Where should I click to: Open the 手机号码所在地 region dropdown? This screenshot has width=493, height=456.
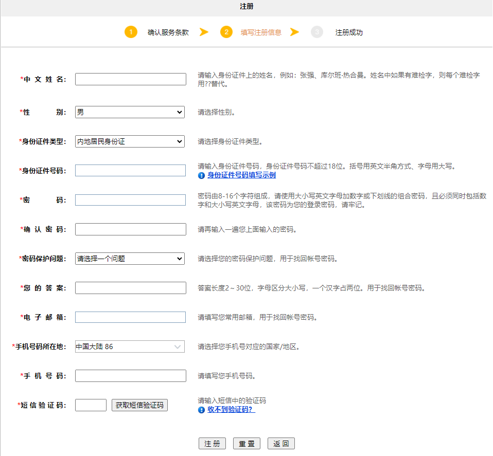130,346
